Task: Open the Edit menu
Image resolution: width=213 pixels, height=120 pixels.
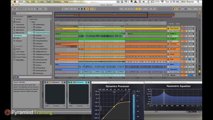Action: point(33,2)
